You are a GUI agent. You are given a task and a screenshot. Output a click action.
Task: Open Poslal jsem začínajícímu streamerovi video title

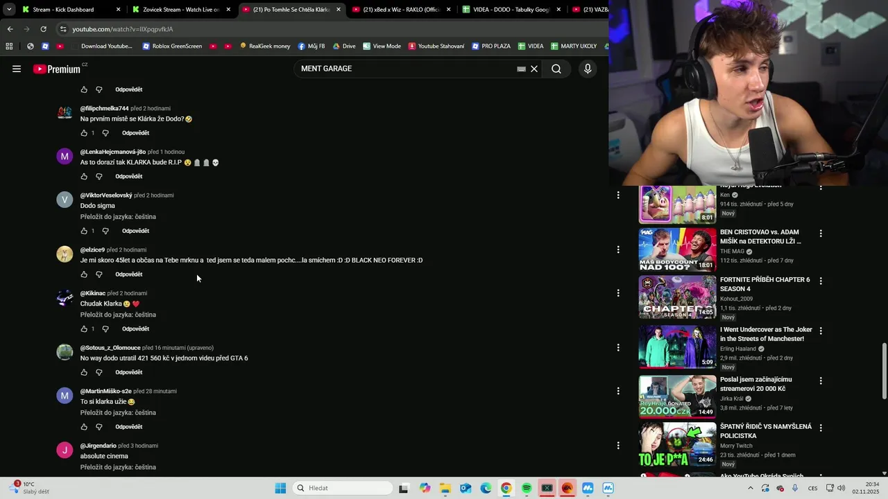(755, 384)
